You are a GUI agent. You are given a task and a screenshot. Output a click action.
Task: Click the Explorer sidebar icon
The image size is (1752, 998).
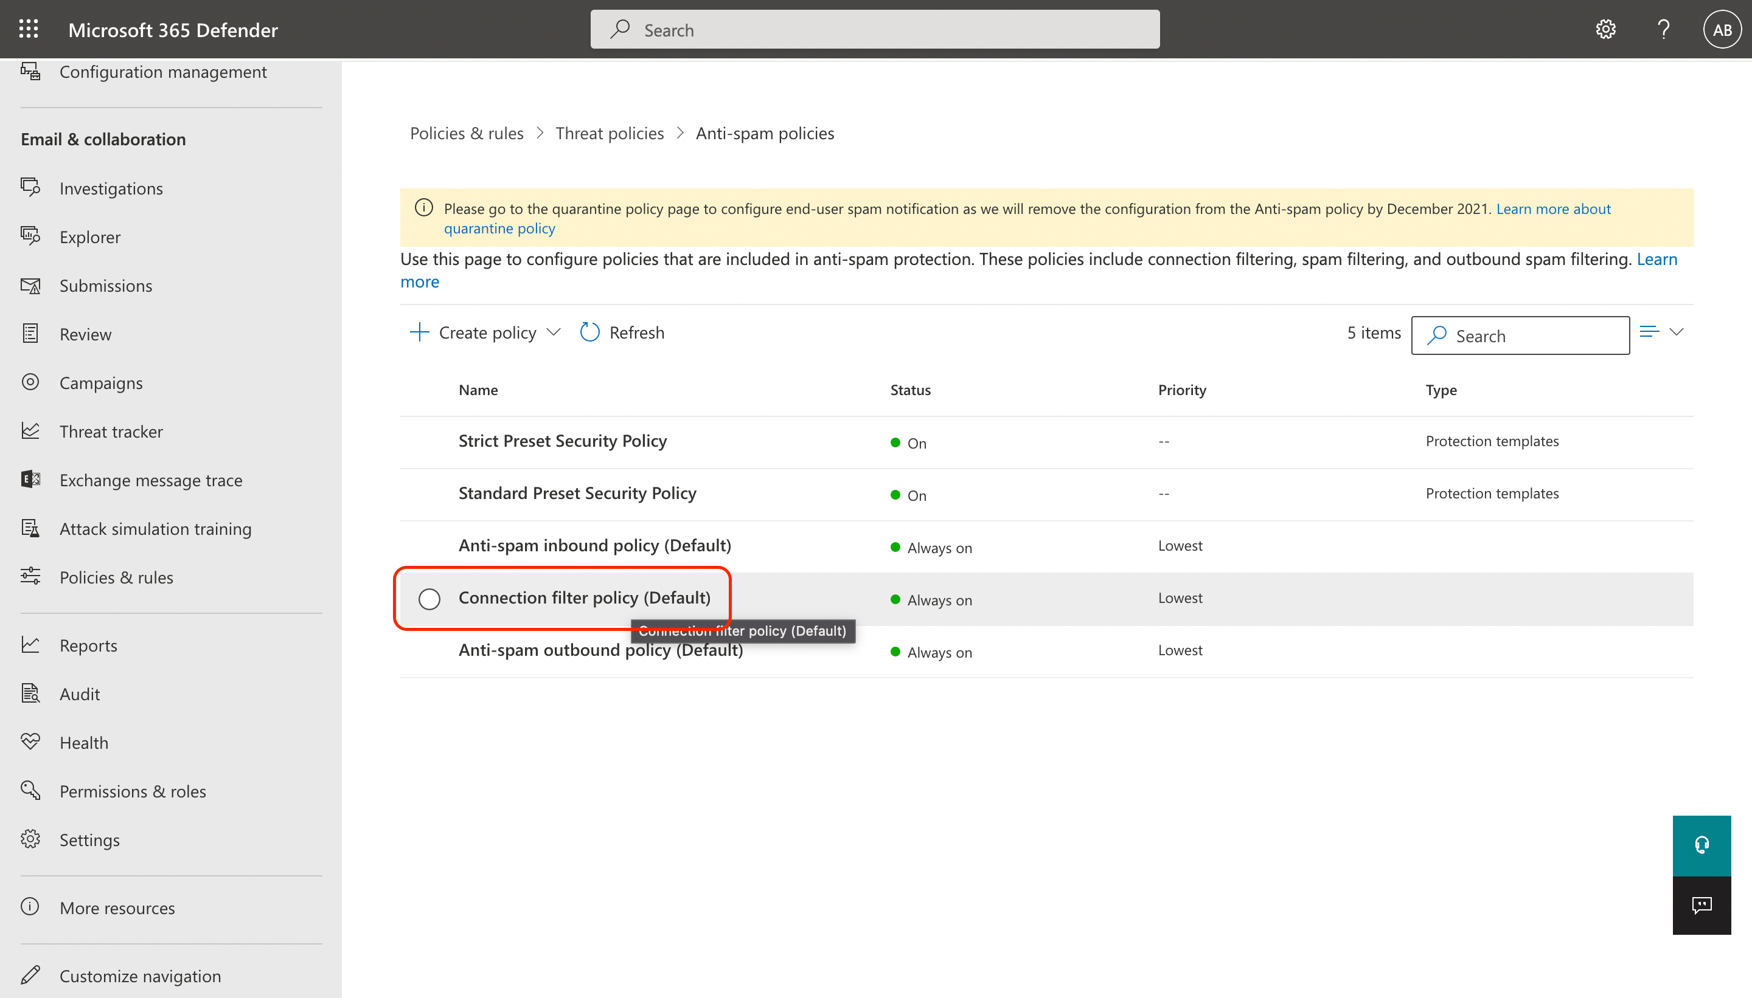[30, 236]
